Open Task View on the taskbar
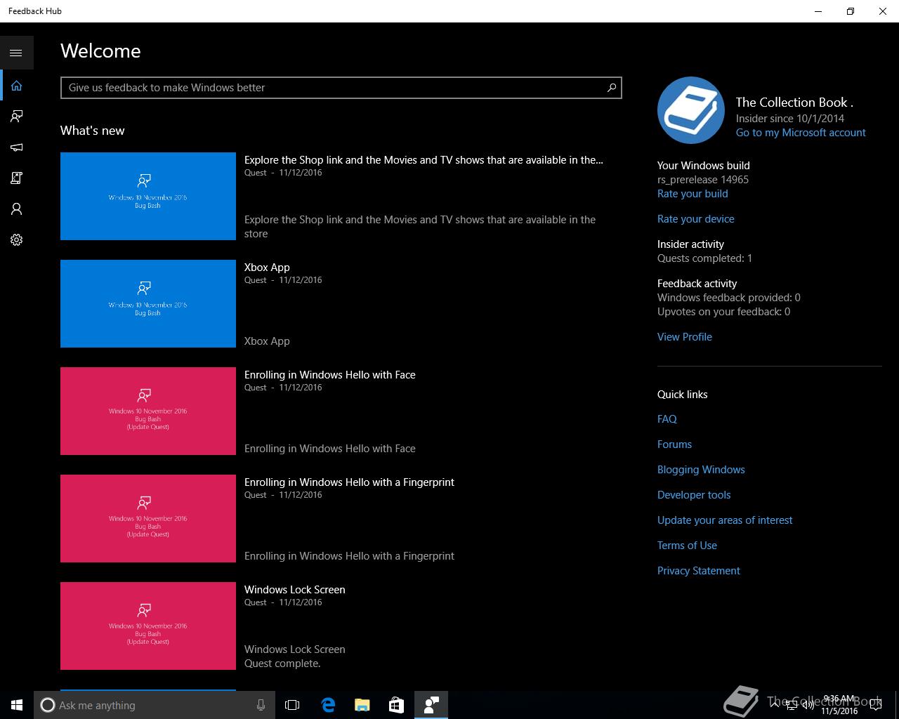Screen dimensions: 899x719 click(x=292, y=705)
